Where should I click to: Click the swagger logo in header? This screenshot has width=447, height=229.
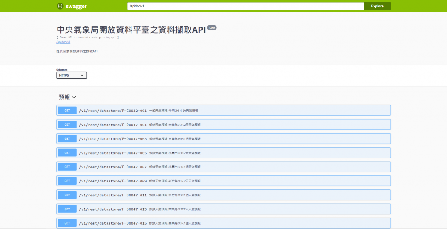point(72,6)
